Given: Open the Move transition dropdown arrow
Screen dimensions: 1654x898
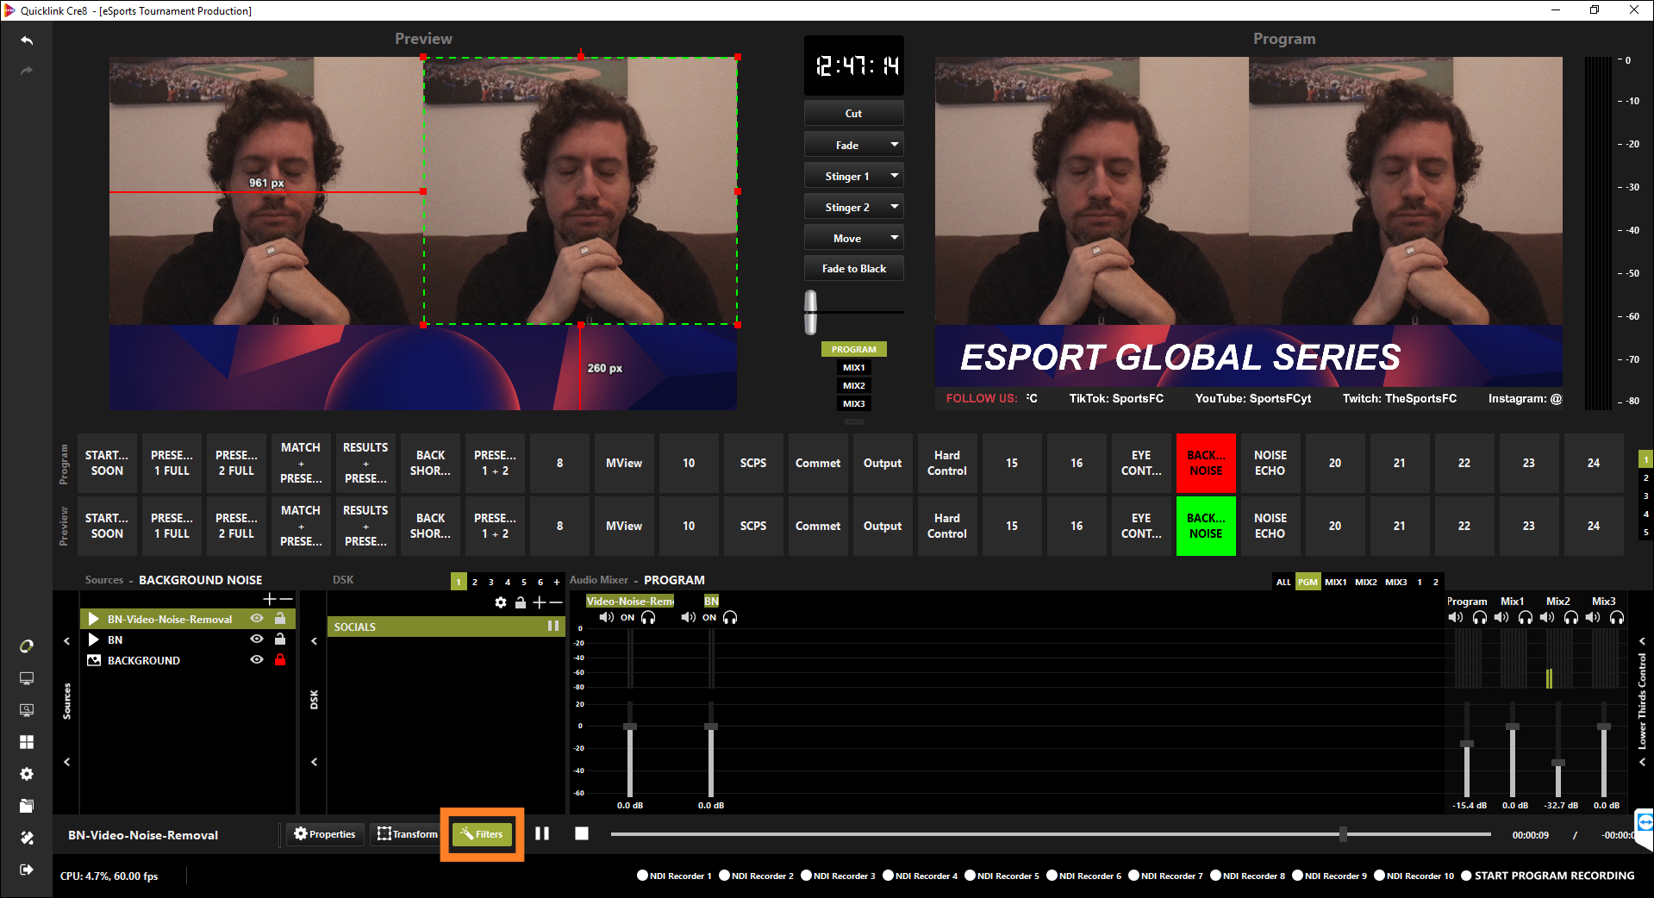Looking at the screenshot, I should [895, 238].
